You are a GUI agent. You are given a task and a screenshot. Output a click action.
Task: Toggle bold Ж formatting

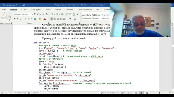point(15,19)
